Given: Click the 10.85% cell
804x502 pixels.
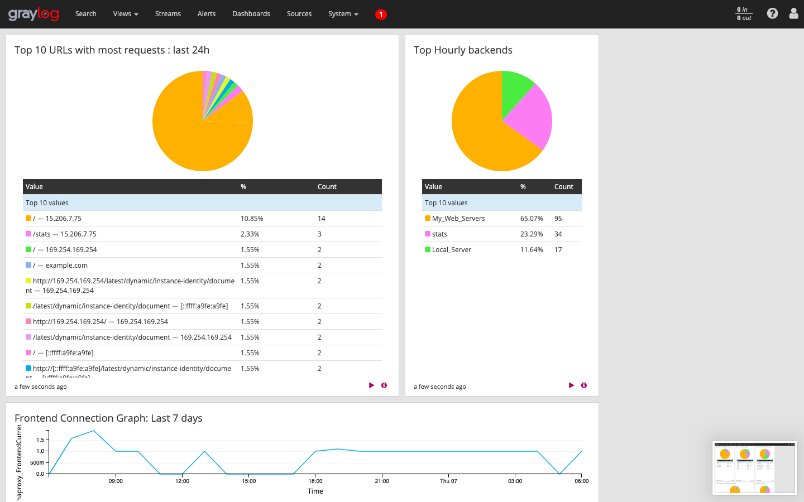Looking at the screenshot, I should pyautogui.click(x=252, y=219).
